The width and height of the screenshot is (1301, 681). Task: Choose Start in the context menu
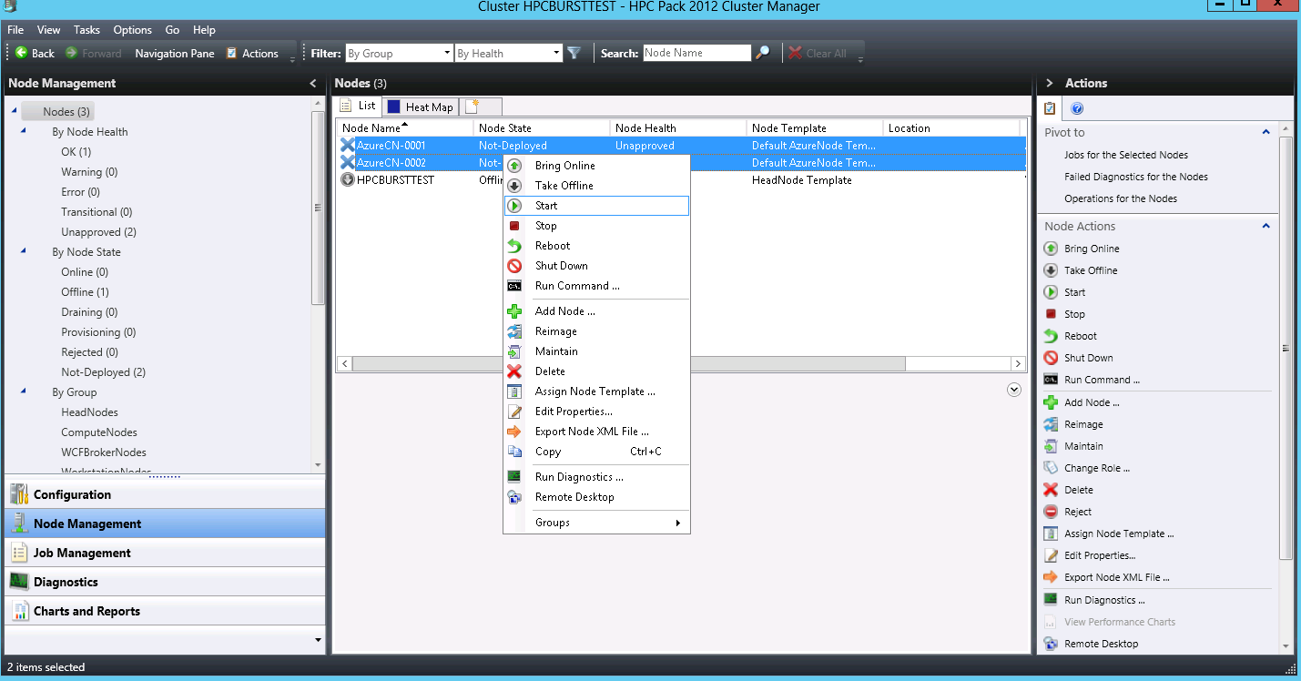[x=597, y=206]
